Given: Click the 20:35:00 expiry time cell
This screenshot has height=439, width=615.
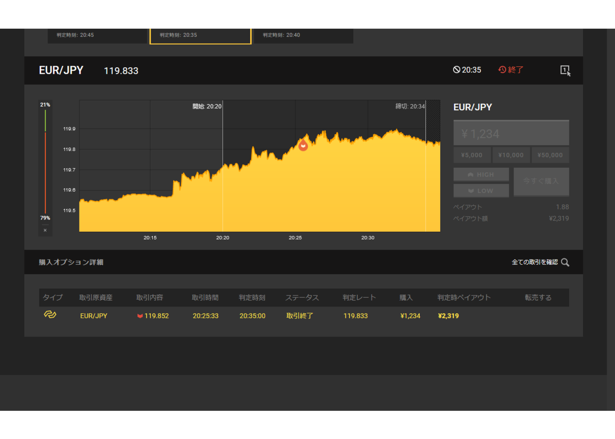Looking at the screenshot, I should (x=252, y=316).
